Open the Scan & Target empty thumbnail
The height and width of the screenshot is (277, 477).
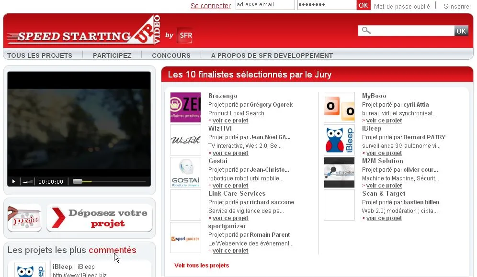(x=339, y=205)
